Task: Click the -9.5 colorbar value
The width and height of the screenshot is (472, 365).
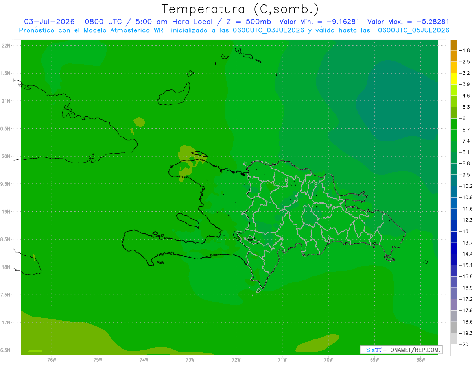Action: tap(465, 175)
